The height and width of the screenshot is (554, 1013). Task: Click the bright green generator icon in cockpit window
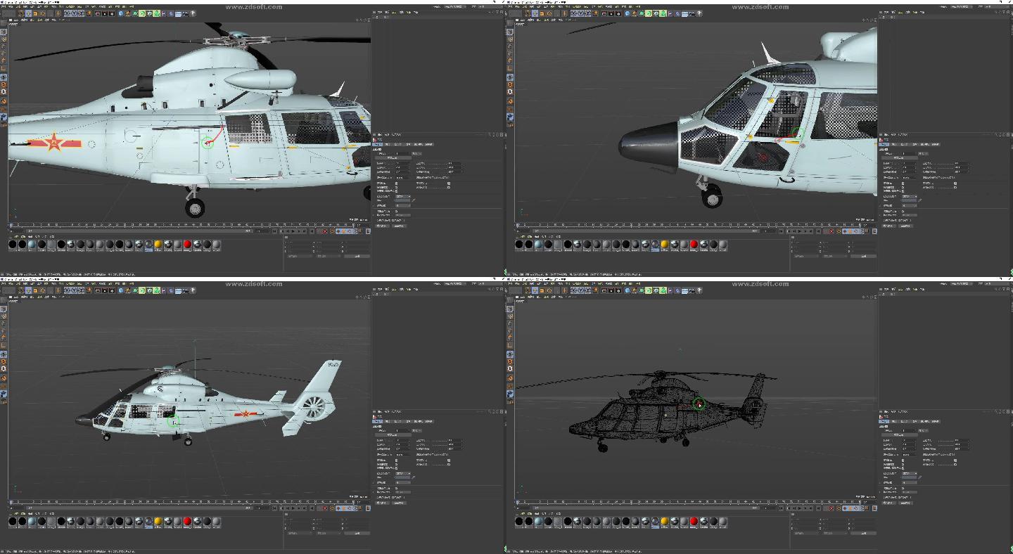(x=649, y=13)
